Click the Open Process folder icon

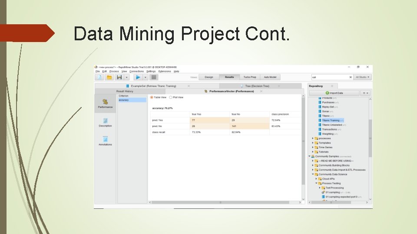coord(109,77)
